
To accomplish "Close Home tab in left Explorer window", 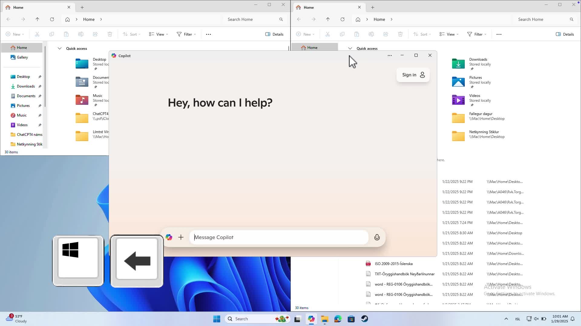I will tap(69, 7).
